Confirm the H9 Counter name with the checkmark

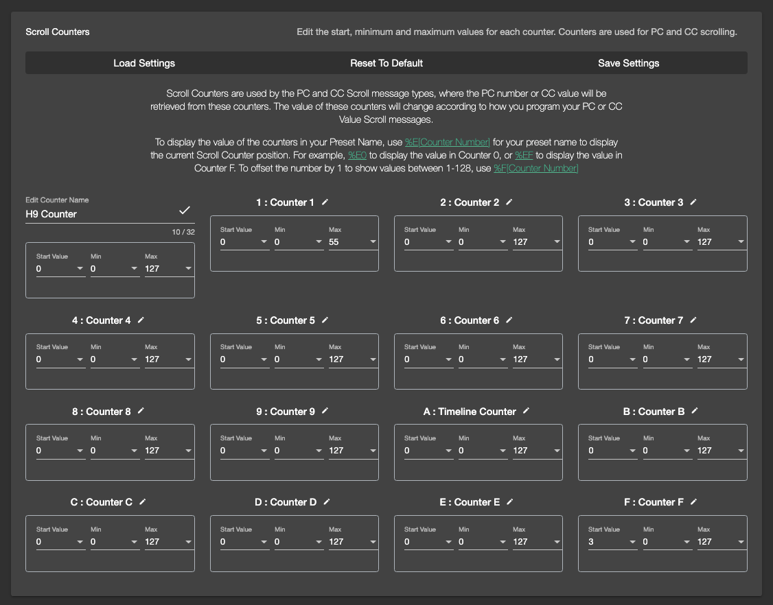[185, 211]
